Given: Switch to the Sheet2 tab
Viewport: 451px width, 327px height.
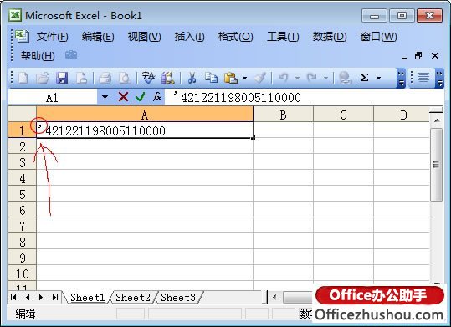Looking at the screenshot, I should [133, 298].
